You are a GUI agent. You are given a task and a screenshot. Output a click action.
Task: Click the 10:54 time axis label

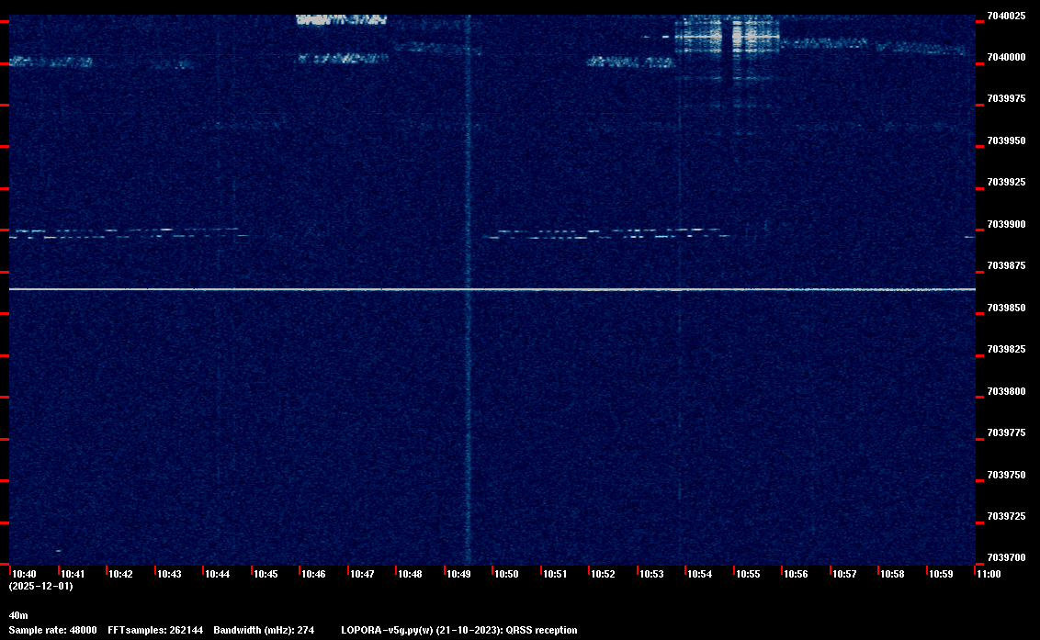[700, 574]
